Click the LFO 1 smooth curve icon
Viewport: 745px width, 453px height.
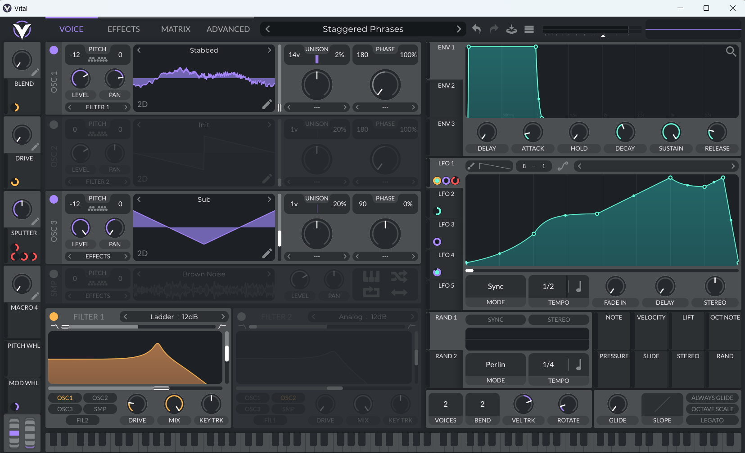point(563,166)
